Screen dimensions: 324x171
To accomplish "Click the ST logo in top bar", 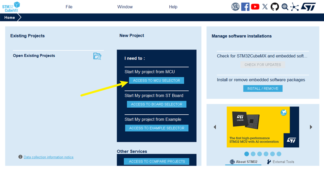I will pyautogui.click(x=308, y=7).
